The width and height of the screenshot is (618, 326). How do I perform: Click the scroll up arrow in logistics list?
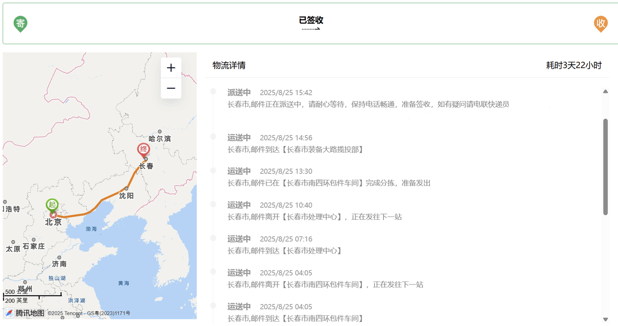(x=605, y=91)
